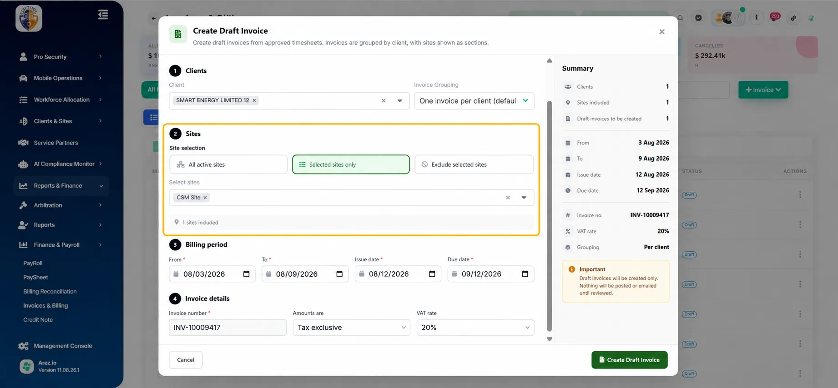The width and height of the screenshot is (838, 388).
Task: Open VAT rate dropdown
Action: tap(475, 328)
